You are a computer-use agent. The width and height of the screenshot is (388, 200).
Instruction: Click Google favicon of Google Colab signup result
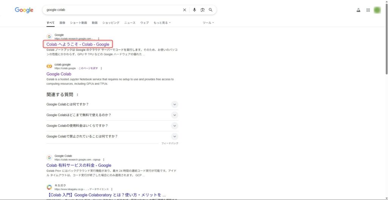pos(50,158)
